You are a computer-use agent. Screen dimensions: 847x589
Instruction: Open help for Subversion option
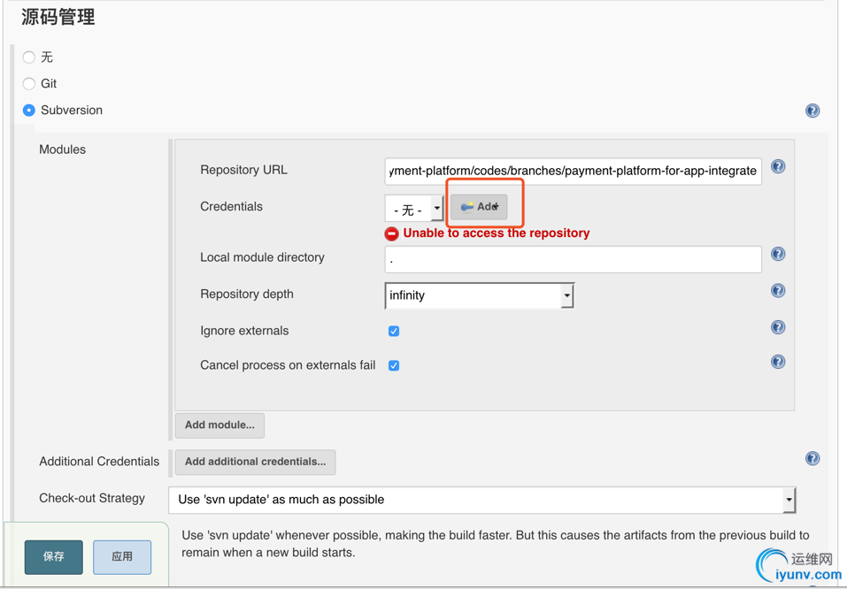click(812, 111)
